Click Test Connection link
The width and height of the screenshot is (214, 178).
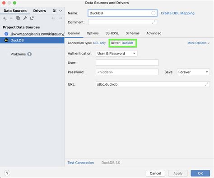point(81,163)
